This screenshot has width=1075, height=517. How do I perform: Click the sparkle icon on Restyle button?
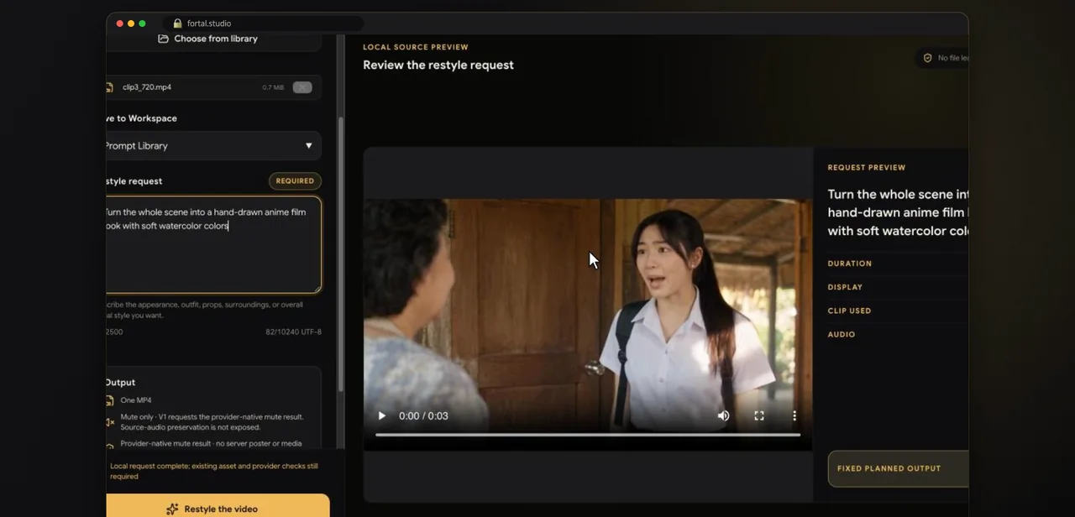pyautogui.click(x=172, y=509)
